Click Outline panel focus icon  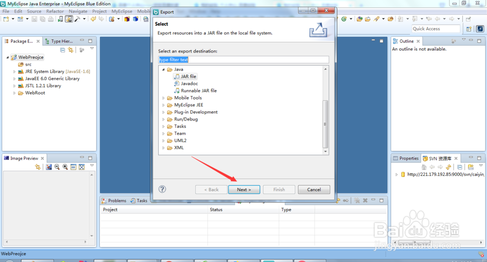[x=453, y=41]
